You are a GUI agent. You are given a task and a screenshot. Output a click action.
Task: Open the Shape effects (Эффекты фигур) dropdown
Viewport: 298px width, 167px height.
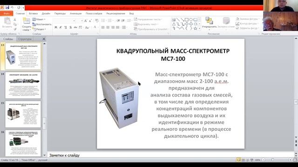[248, 28]
